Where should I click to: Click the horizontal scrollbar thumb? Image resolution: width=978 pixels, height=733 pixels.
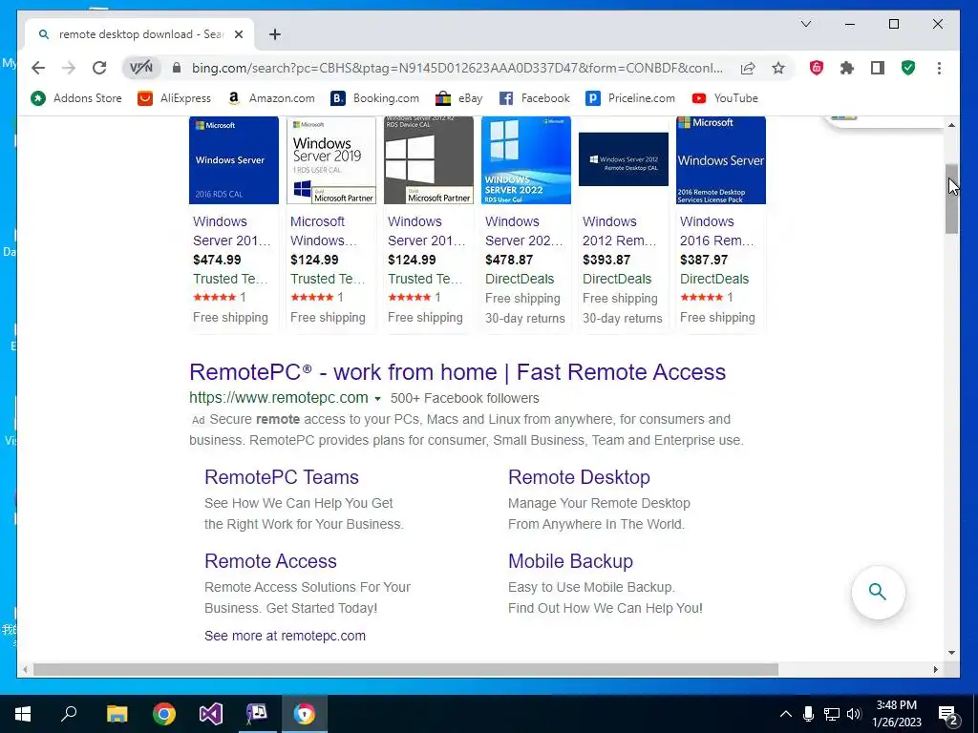[405, 669]
